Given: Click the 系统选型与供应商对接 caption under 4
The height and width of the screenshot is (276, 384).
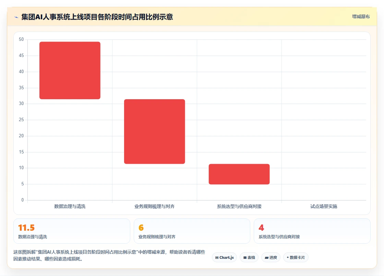Looking at the screenshot, I should 279,237.
